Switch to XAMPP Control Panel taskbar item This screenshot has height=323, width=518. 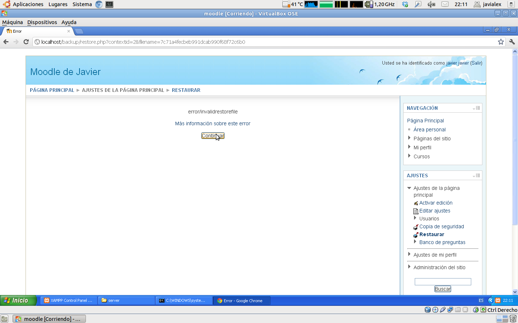(x=69, y=300)
